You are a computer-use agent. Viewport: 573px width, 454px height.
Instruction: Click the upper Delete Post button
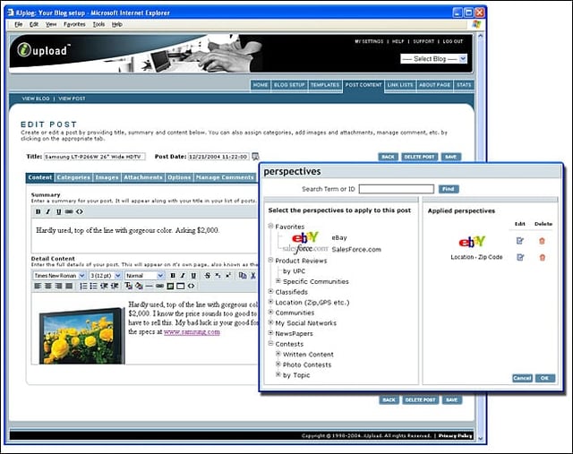420,157
